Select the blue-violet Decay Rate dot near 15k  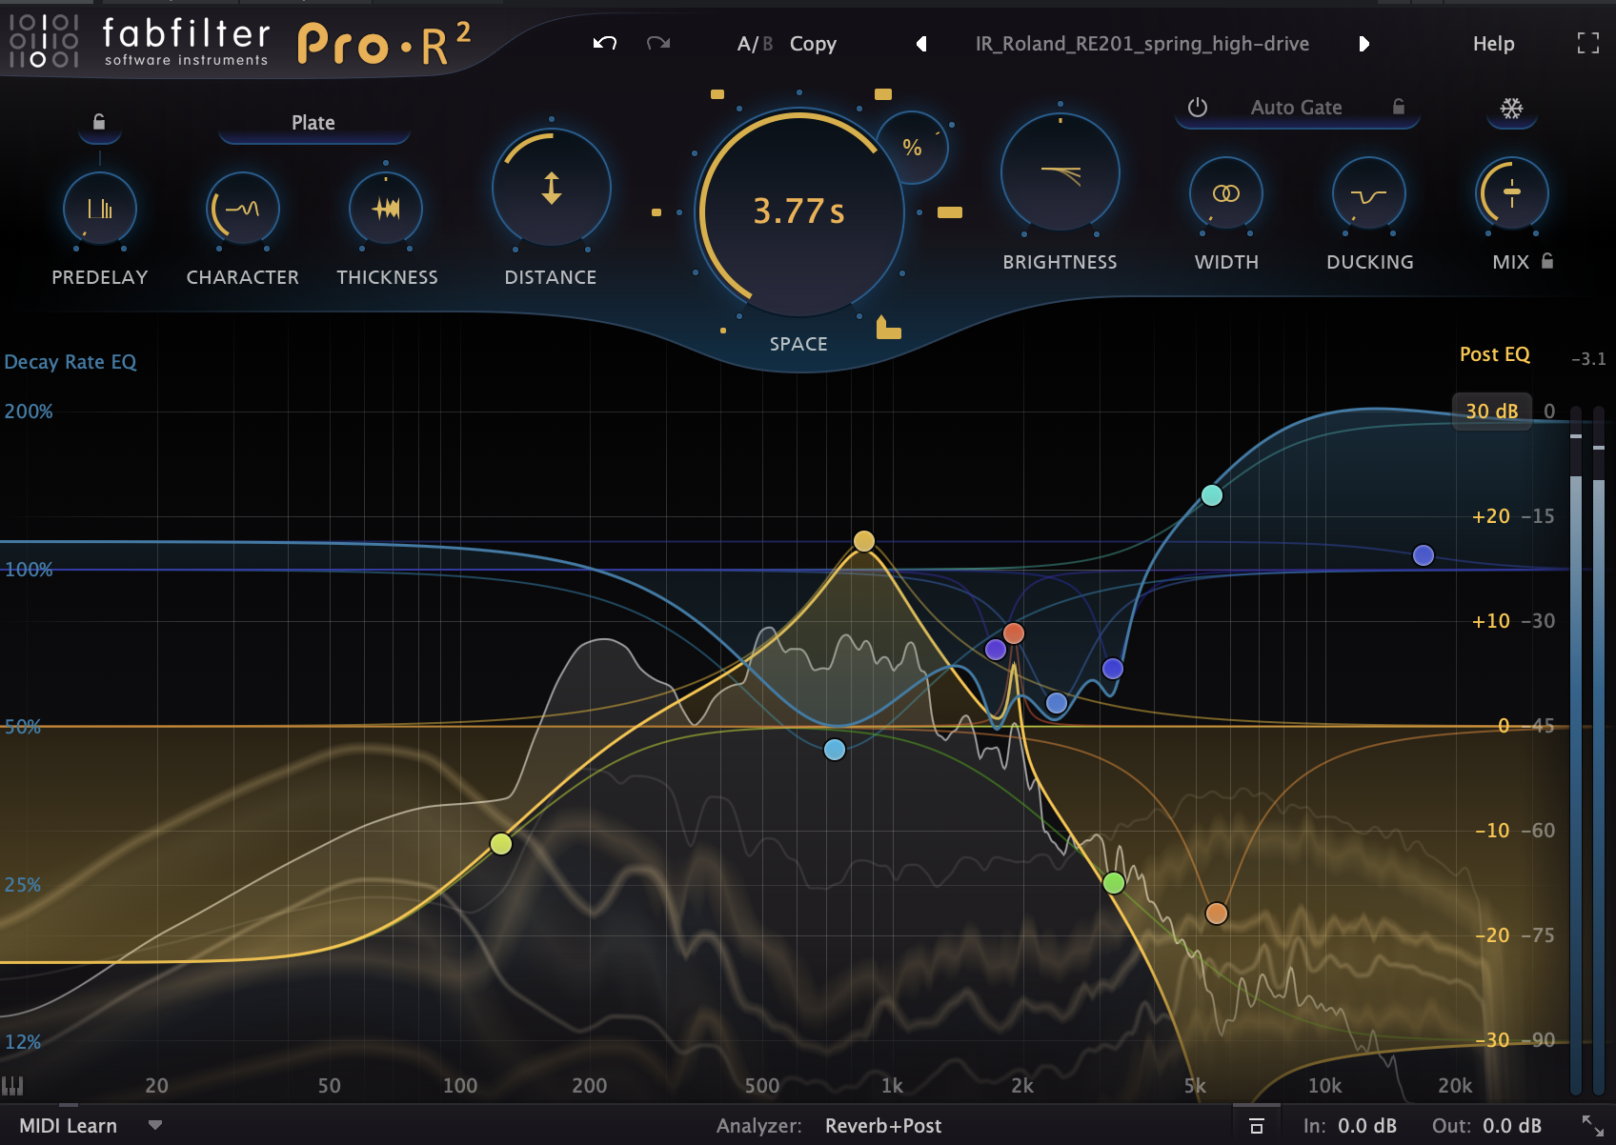pos(1424,555)
